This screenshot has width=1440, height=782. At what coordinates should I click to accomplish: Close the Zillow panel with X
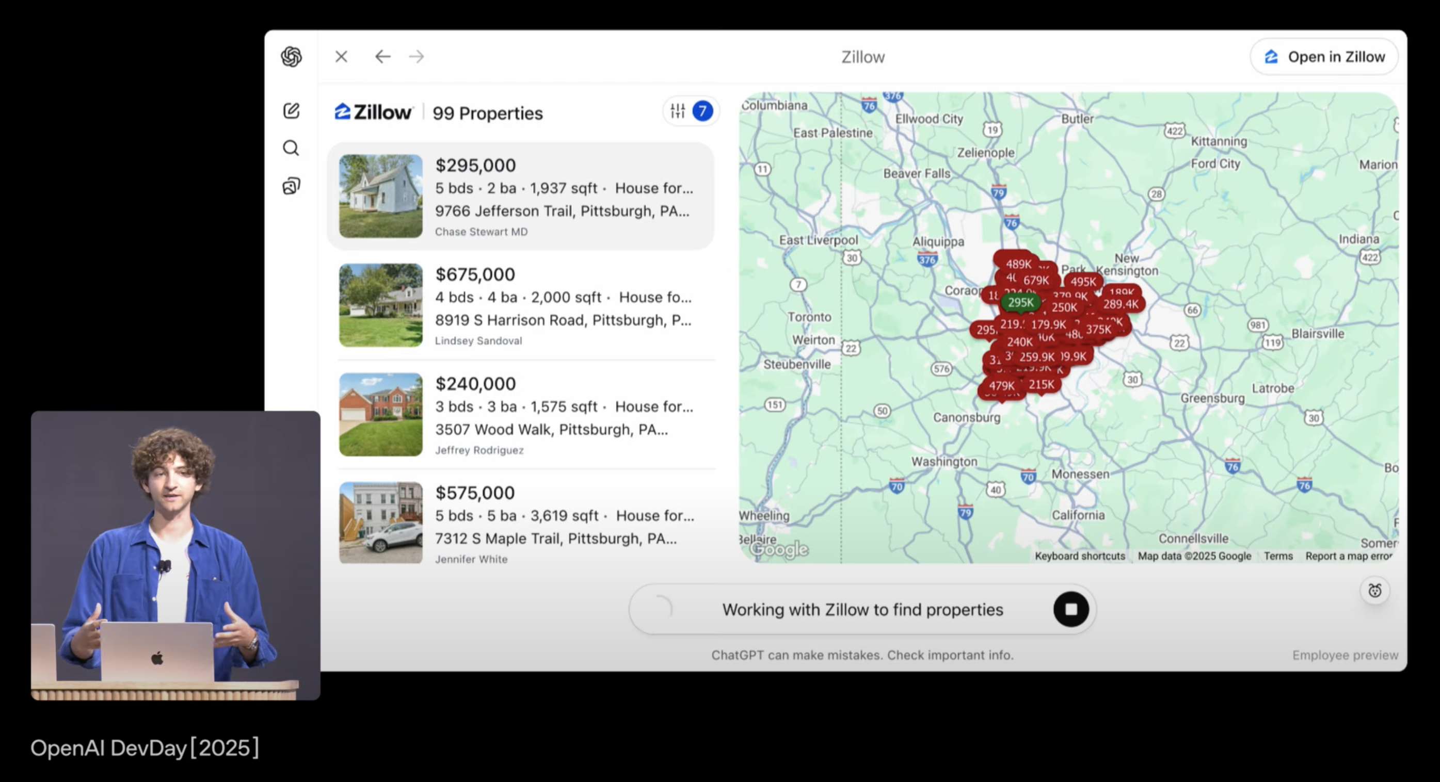point(342,56)
